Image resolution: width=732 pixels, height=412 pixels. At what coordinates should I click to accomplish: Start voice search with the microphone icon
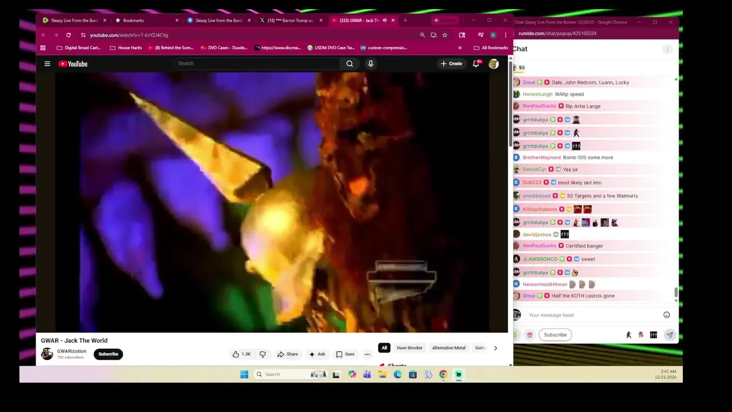tap(371, 64)
